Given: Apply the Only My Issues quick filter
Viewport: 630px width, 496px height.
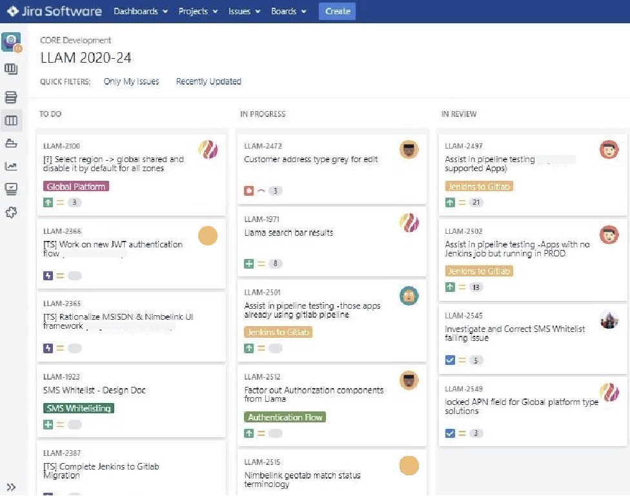Looking at the screenshot, I should (132, 81).
